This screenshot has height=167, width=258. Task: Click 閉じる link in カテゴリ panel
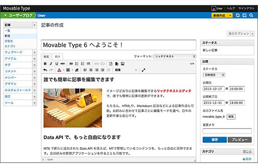(247, 151)
